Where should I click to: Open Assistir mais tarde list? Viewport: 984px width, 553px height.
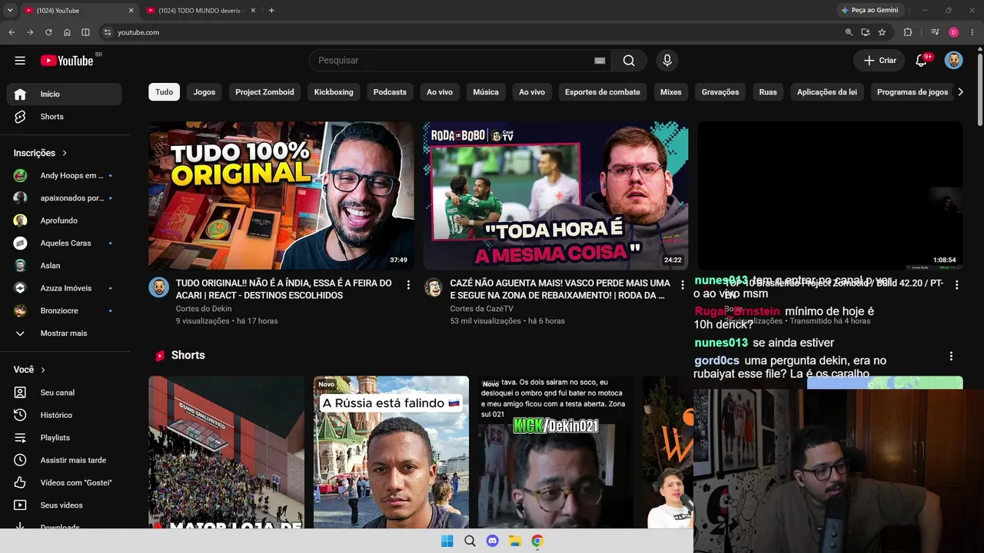pyautogui.click(x=65, y=460)
